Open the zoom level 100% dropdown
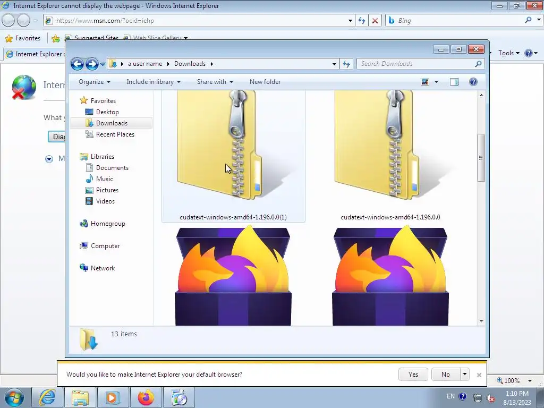Viewport: 544px width, 408px height. (x=530, y=380)
